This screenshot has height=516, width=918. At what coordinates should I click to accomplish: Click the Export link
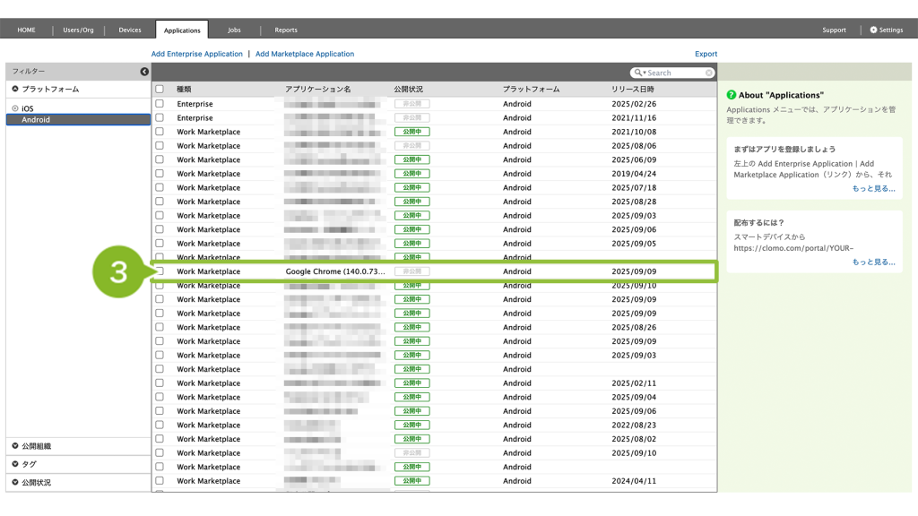click(x=706, y=54)
